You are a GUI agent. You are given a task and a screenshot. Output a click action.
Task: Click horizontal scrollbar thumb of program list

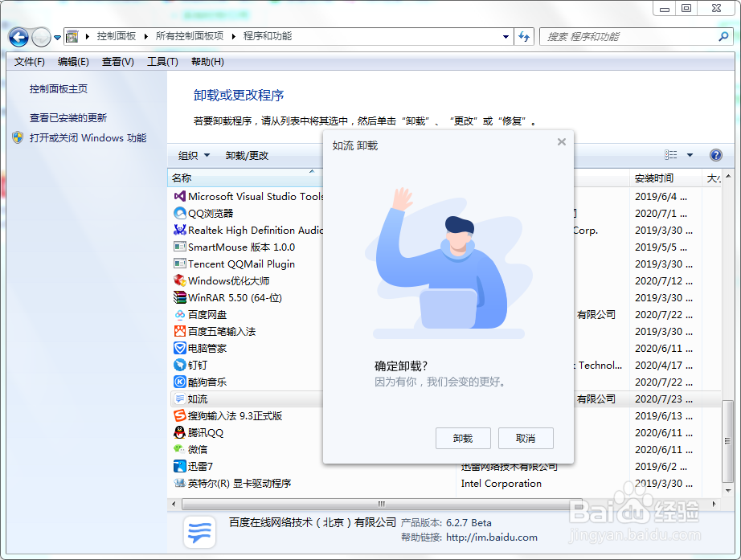382,504
